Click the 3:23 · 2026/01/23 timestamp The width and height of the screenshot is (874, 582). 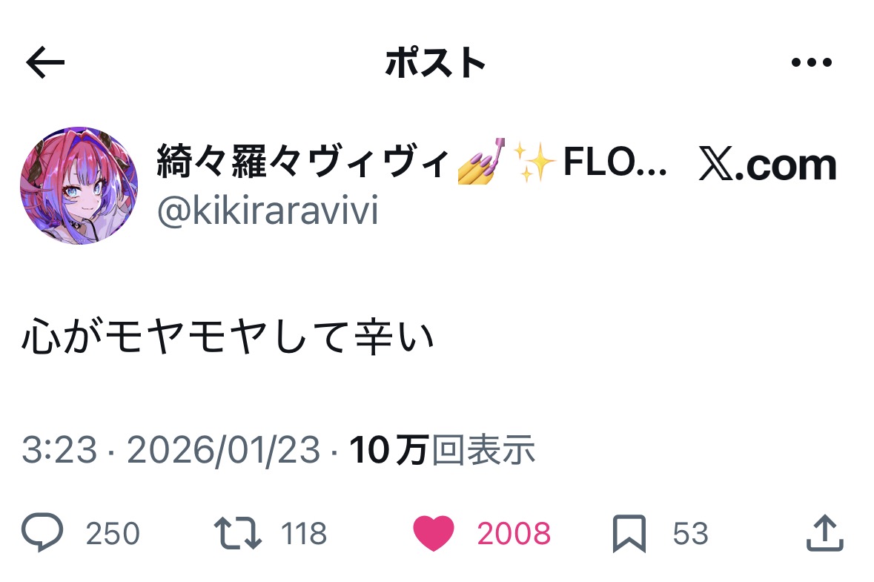click(x=171, y=450)
